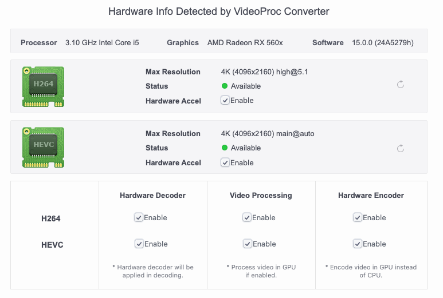Disable H264 Hardware Decoder checkbox
Screen dimensions: 443x298
(x=139, y=218)
